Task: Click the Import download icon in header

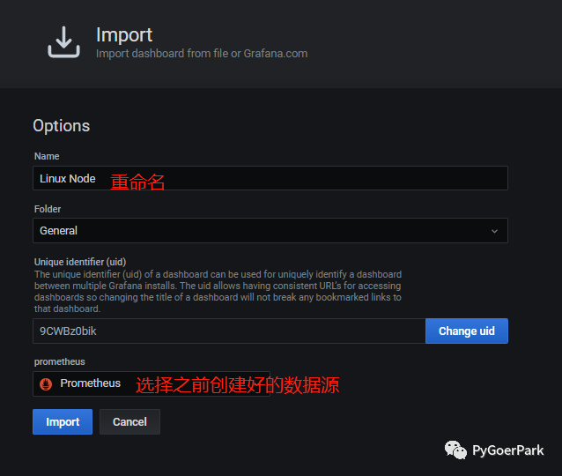Action: coord(63,42)
